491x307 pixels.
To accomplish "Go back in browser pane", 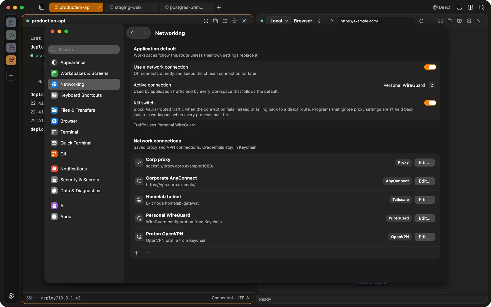I will pos(320,21).
